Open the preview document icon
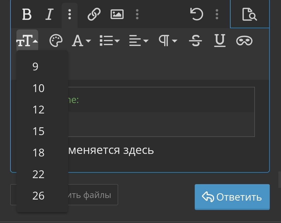Image resolution: width=281 pixels, height=223 pixels. pyautogui.click(x=250, y=14)
